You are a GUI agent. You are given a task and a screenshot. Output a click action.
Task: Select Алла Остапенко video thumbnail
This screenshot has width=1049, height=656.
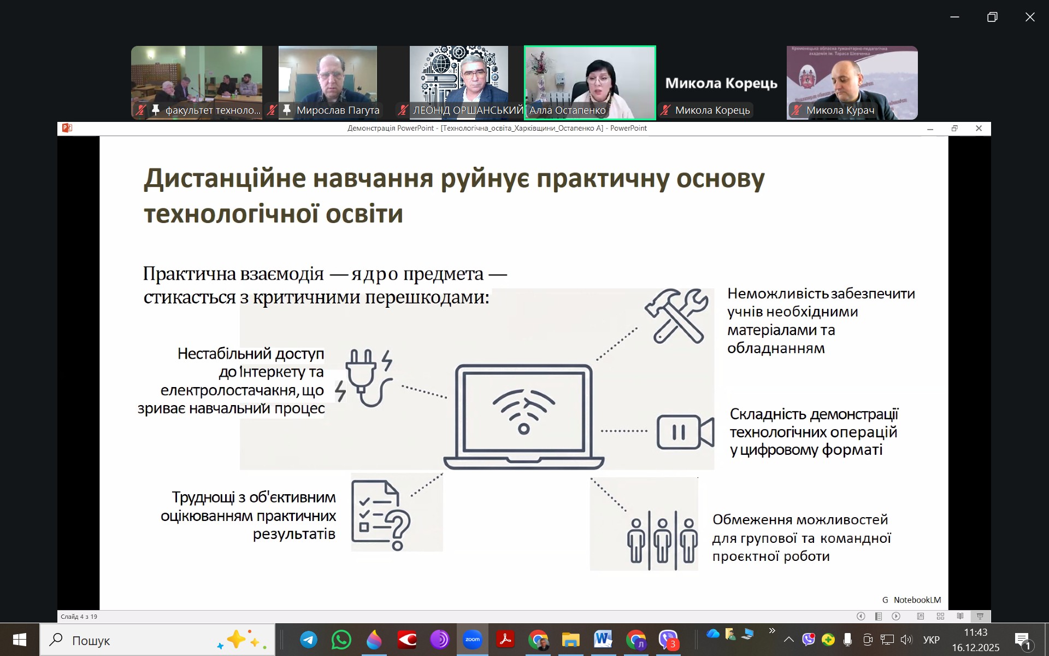pyautogui.click(x=590, y=83)
